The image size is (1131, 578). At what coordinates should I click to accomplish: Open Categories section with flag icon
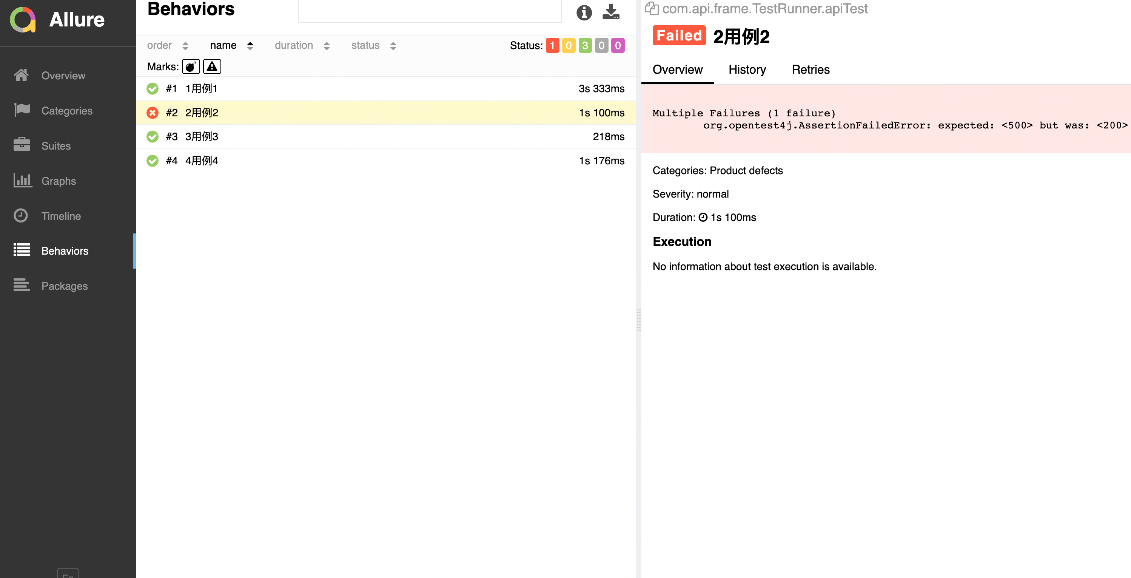(67, 111)
